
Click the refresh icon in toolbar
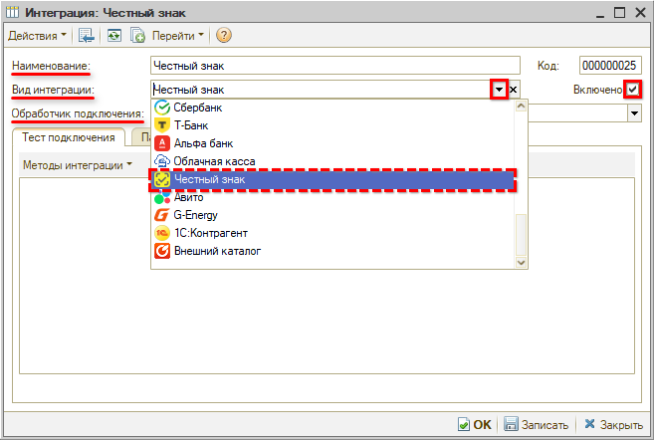pyautogui.click(x=114, y=36)
